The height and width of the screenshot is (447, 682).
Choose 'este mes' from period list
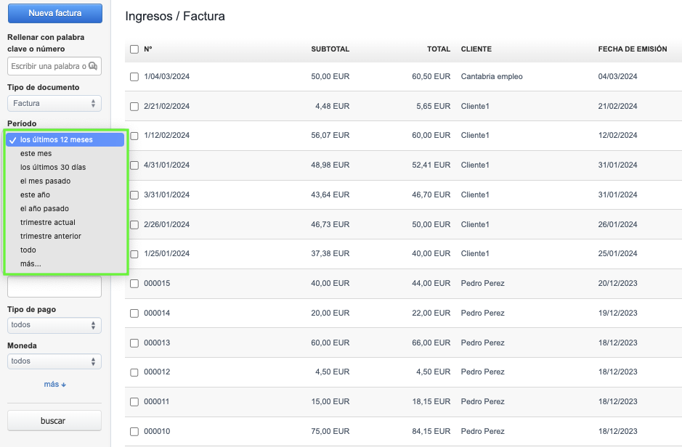36,154
